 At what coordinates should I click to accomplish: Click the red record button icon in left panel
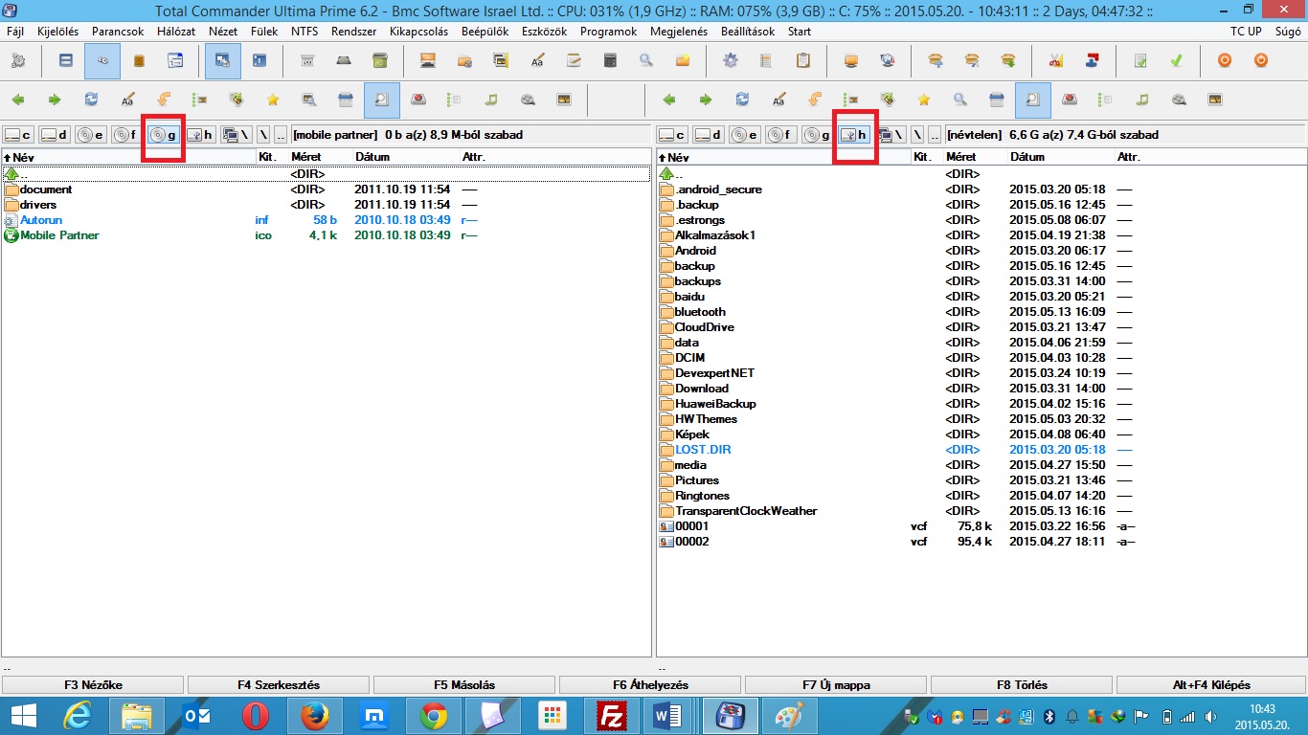418,100
